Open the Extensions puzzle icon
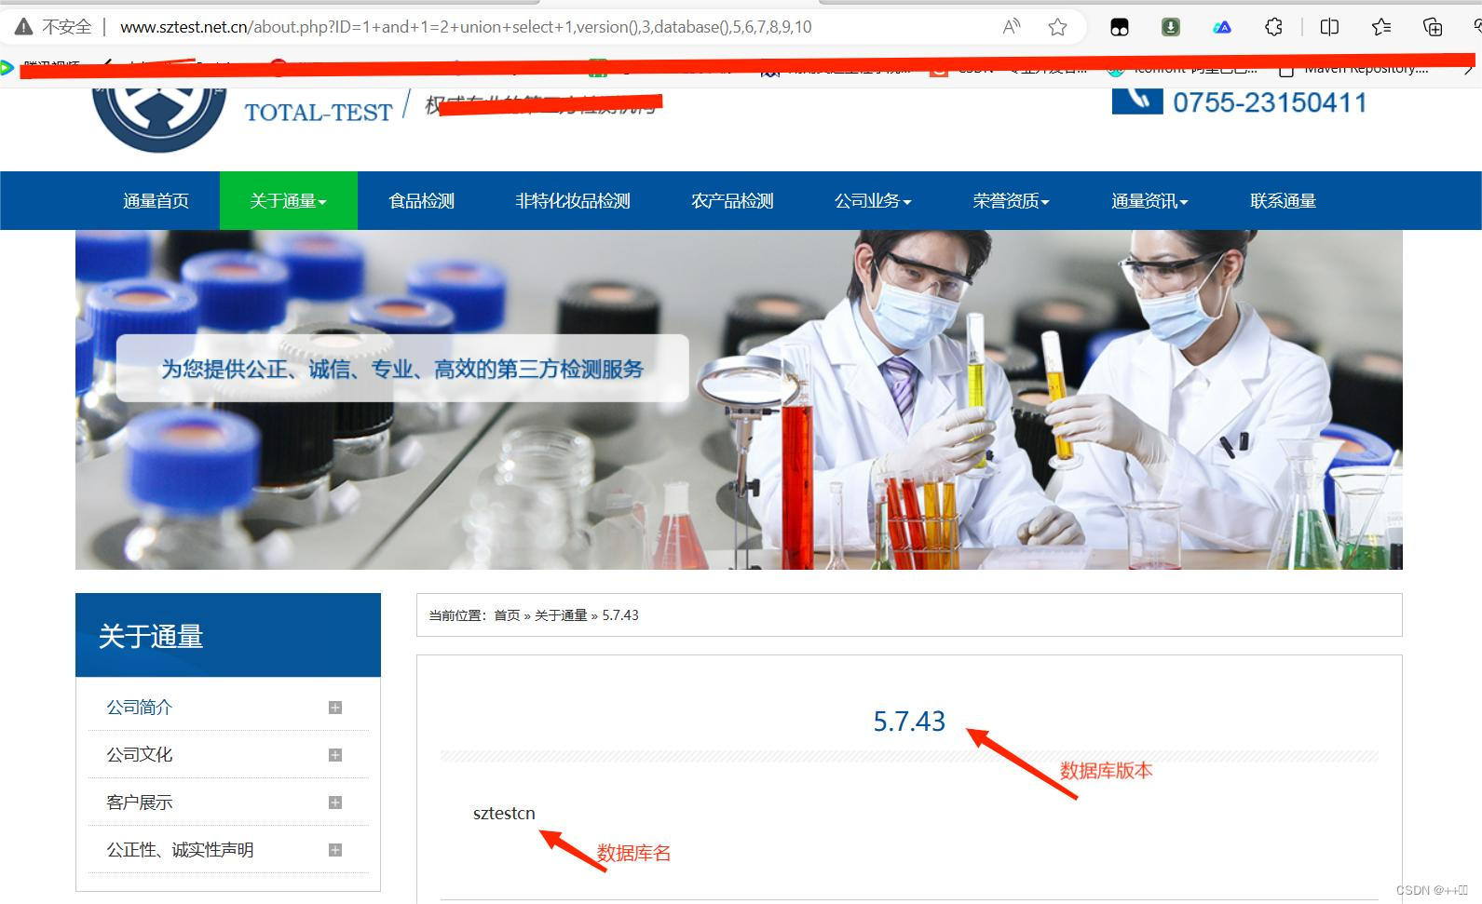Image resolution: width=1482 pixels, height=904 pixels. [1274, 27]
